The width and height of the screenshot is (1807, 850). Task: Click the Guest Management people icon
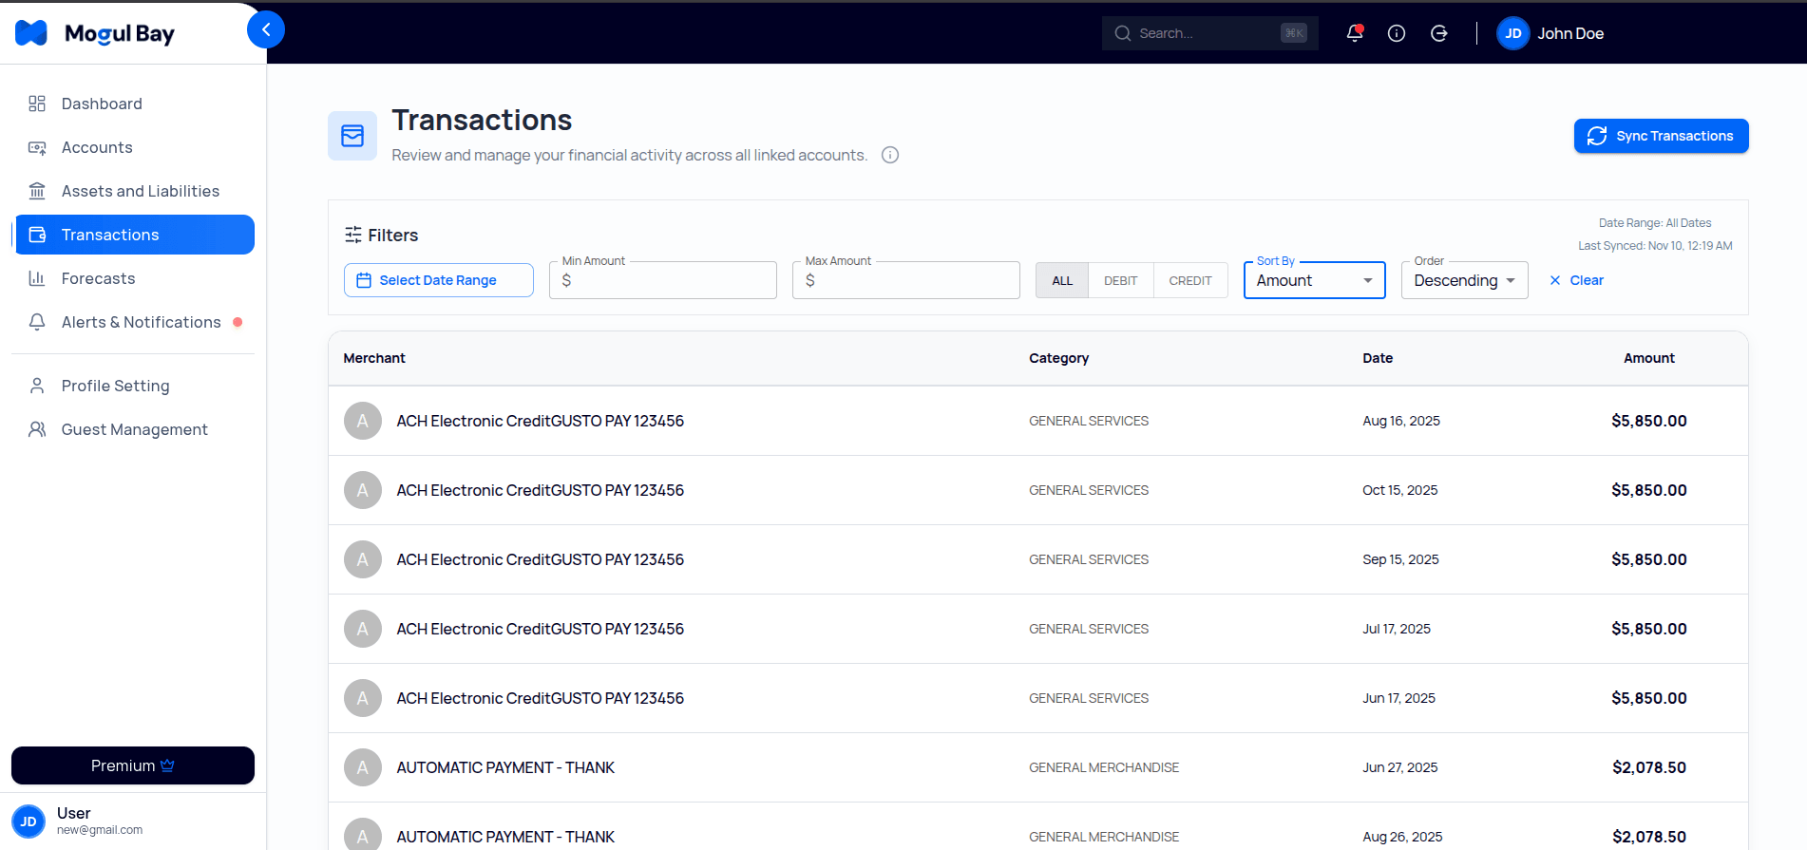(37, 429)
